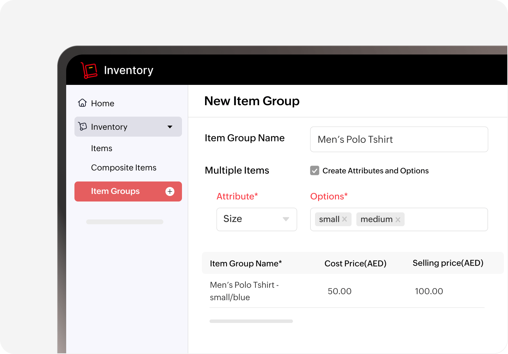The height and width of the screenshot is (354, 508).
Task: Click the gray loading bar below the table
Action: pos(251,321)
